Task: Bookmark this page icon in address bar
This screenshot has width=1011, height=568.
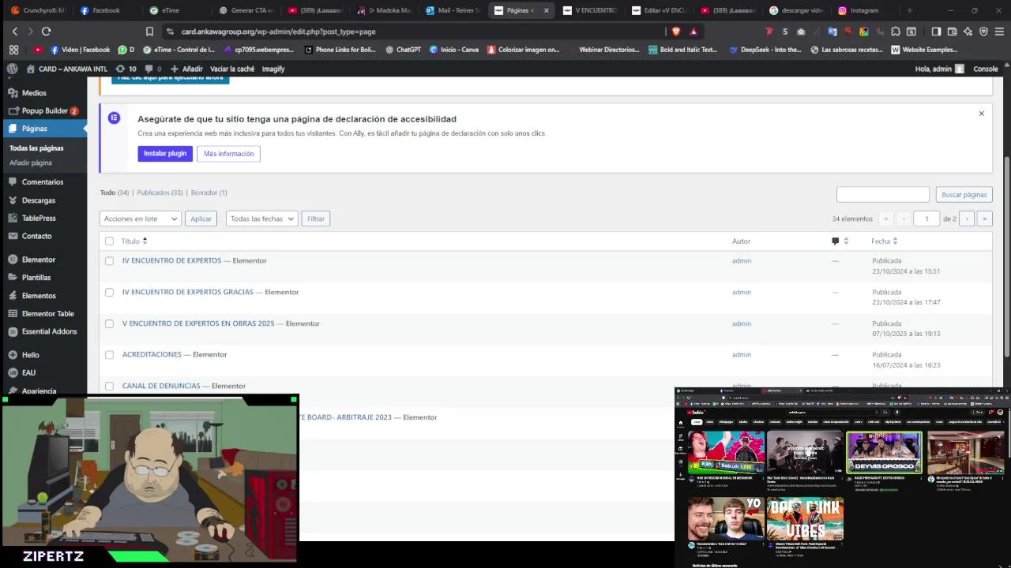Action: click(149, 32)
